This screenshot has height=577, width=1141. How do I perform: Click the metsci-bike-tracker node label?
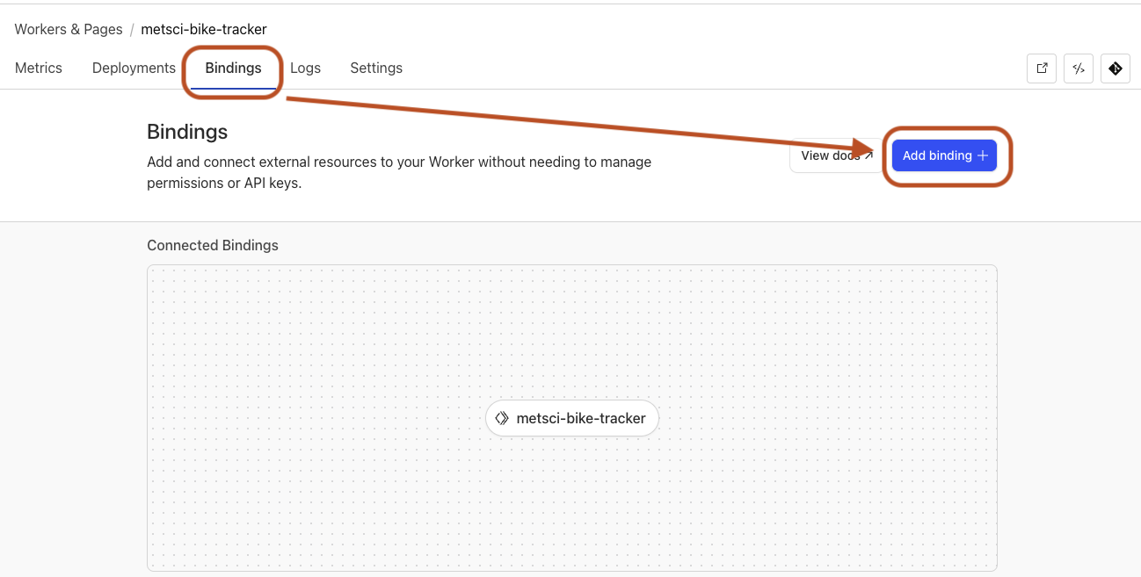tap(581, 418)
